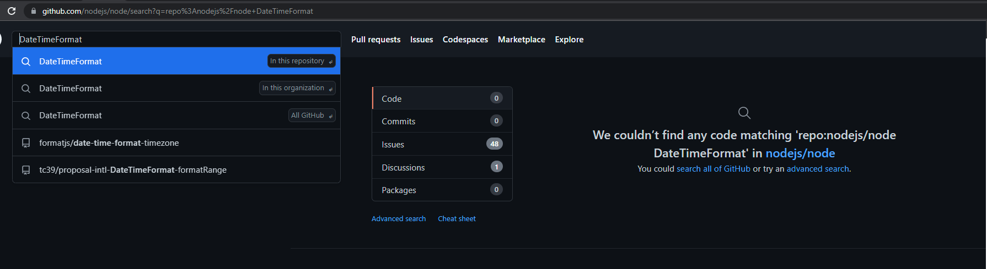The width and height of the screenshot is (987, 269).
Task: Click the magnifier icon above the no-results message
Action: 744,113
